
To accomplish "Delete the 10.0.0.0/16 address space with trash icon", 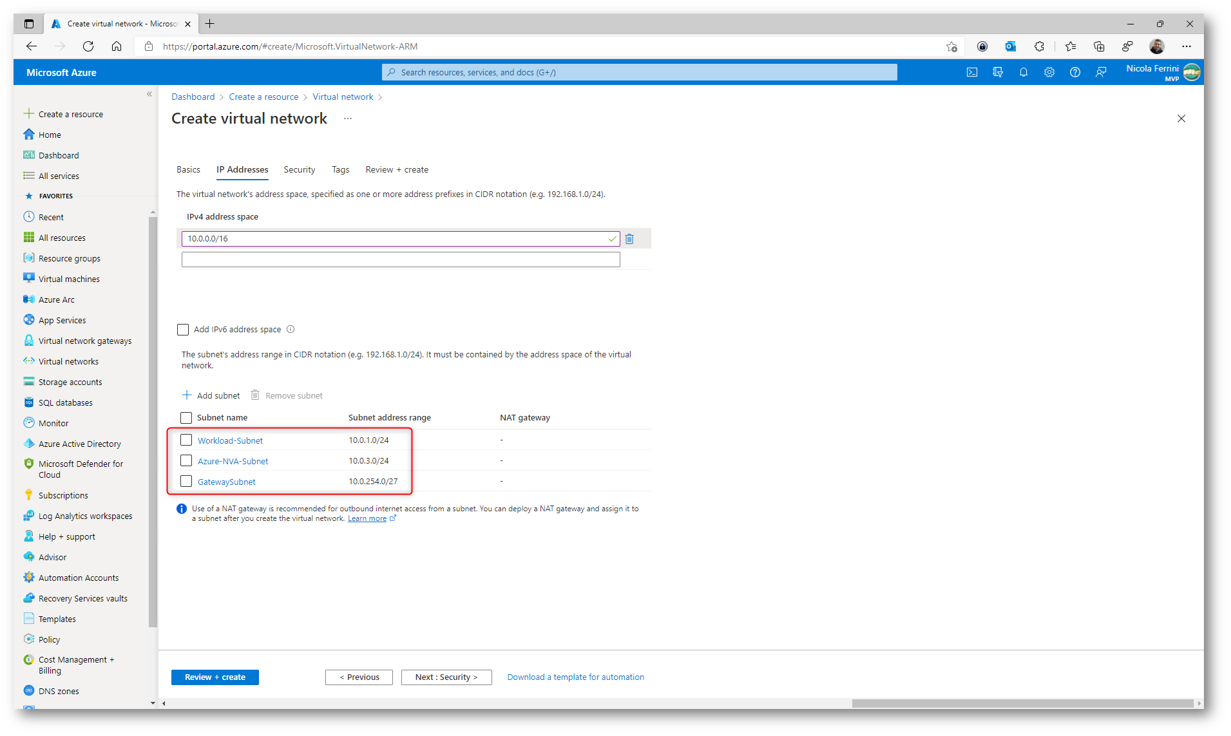I will [x=629, y=239].
